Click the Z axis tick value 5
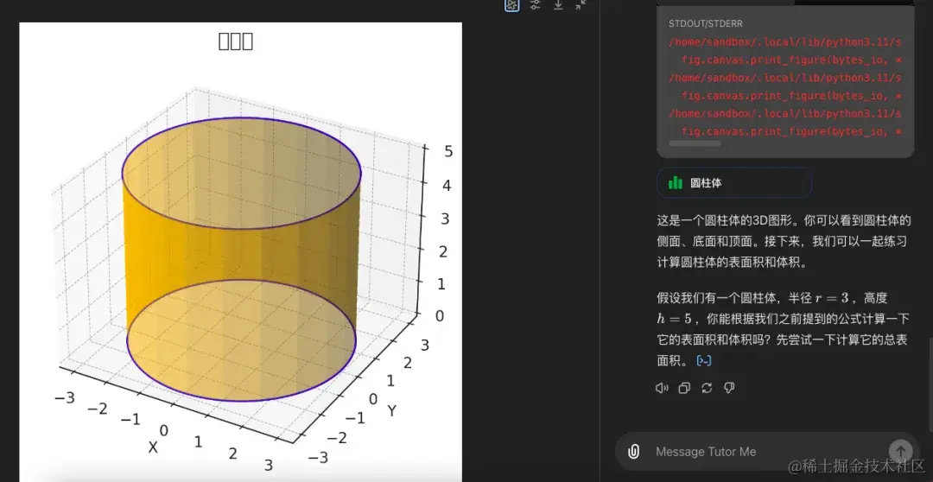 pos(448,152)
